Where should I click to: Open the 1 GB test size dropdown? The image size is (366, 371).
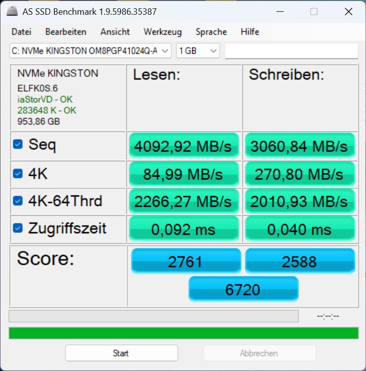pyautogui.click(x=198, y=50)
